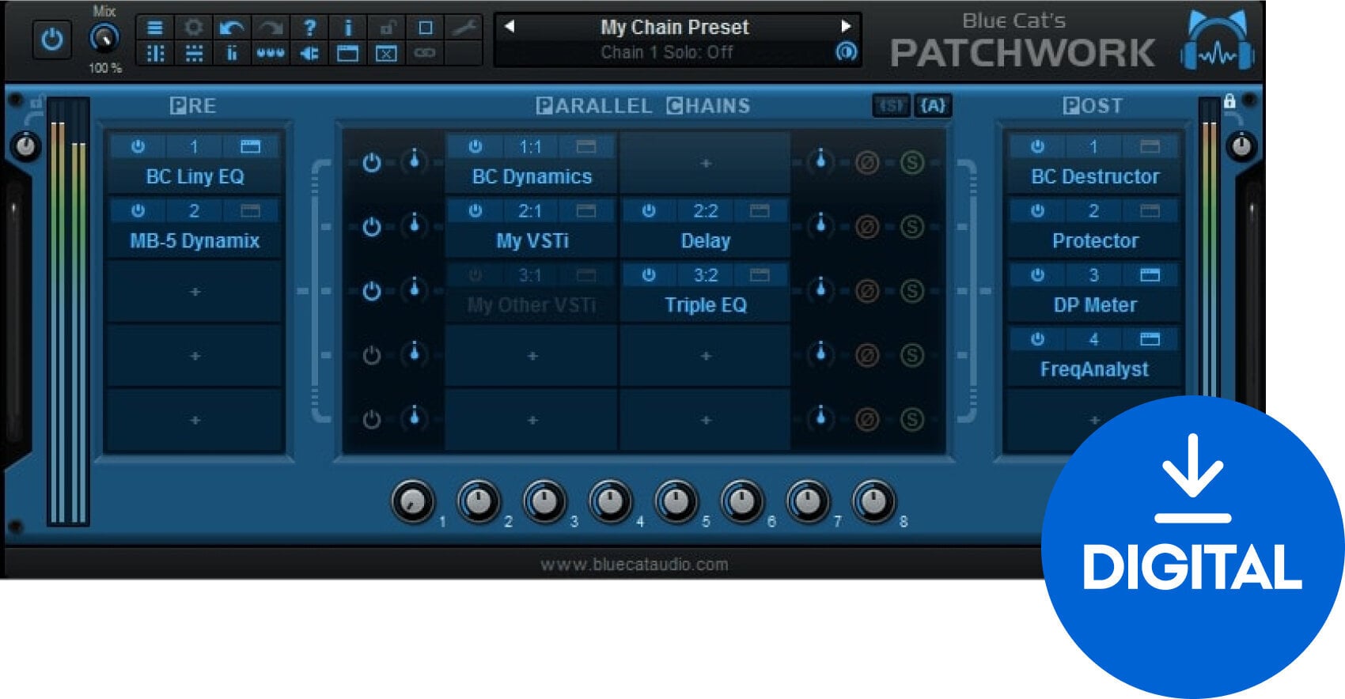Select the BC Dynamics plugin slot
The width and height of the screenshot is (1345, 699).
[x=532, y=176]
